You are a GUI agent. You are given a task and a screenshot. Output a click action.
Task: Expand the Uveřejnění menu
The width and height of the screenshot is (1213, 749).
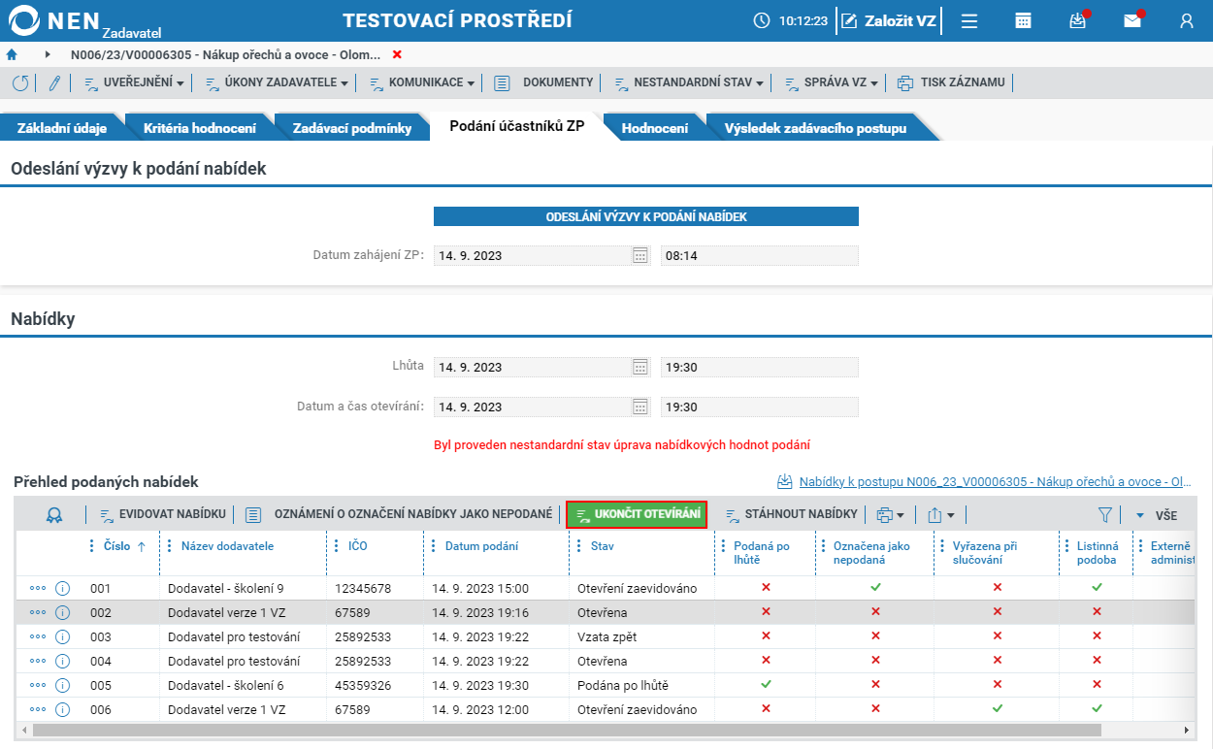coord(134,82)
